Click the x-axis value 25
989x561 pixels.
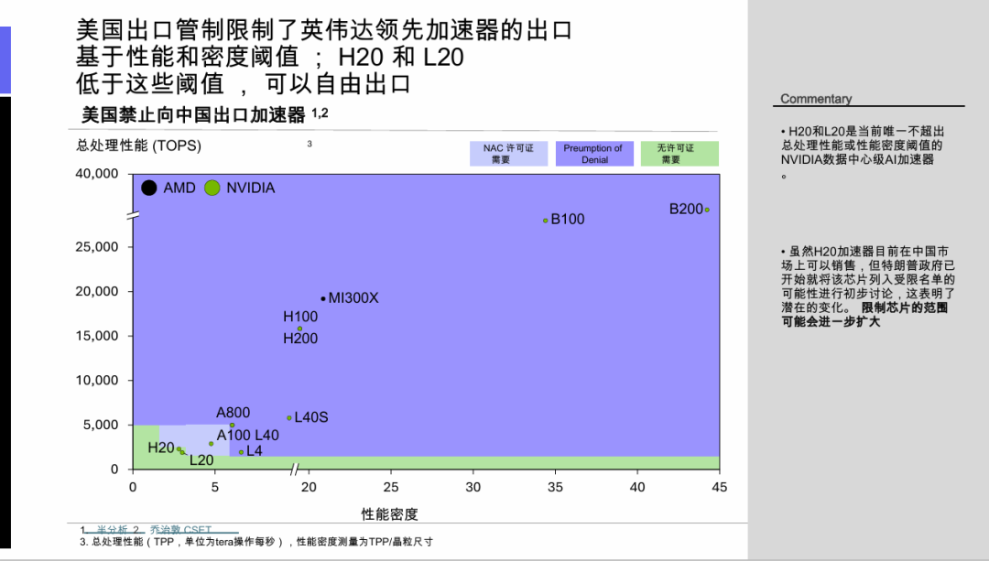(391, 487)
